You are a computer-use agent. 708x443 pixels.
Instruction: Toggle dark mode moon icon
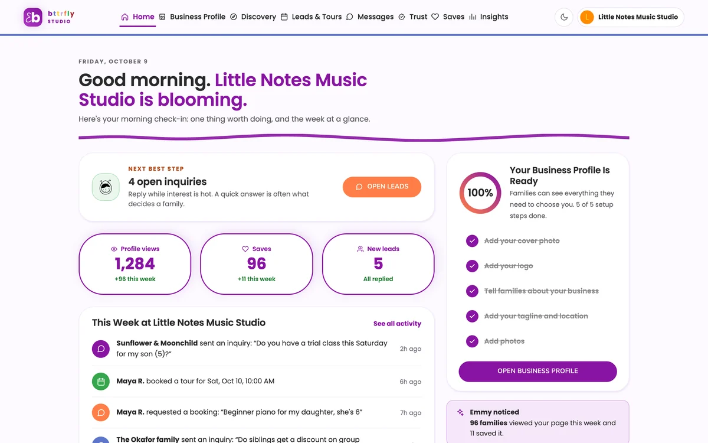[564, 17]
